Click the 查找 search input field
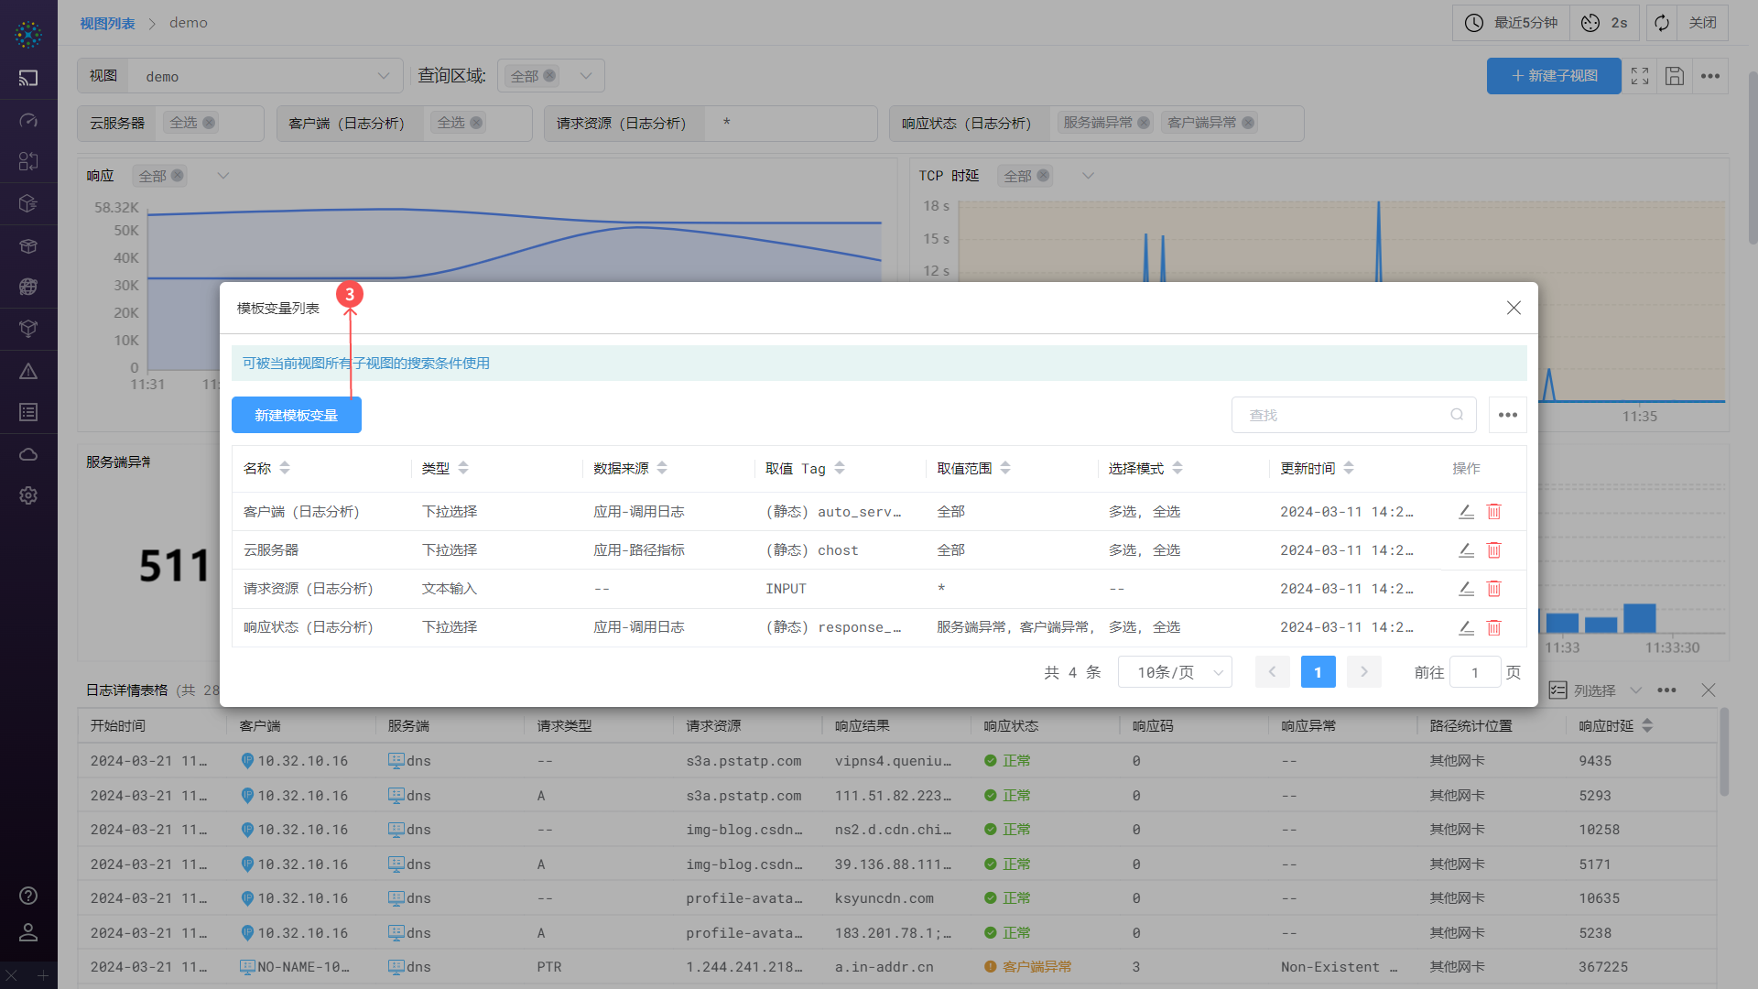Image resolution: width=1758 pixels, height=989 pixels. tap(1346, 415)
